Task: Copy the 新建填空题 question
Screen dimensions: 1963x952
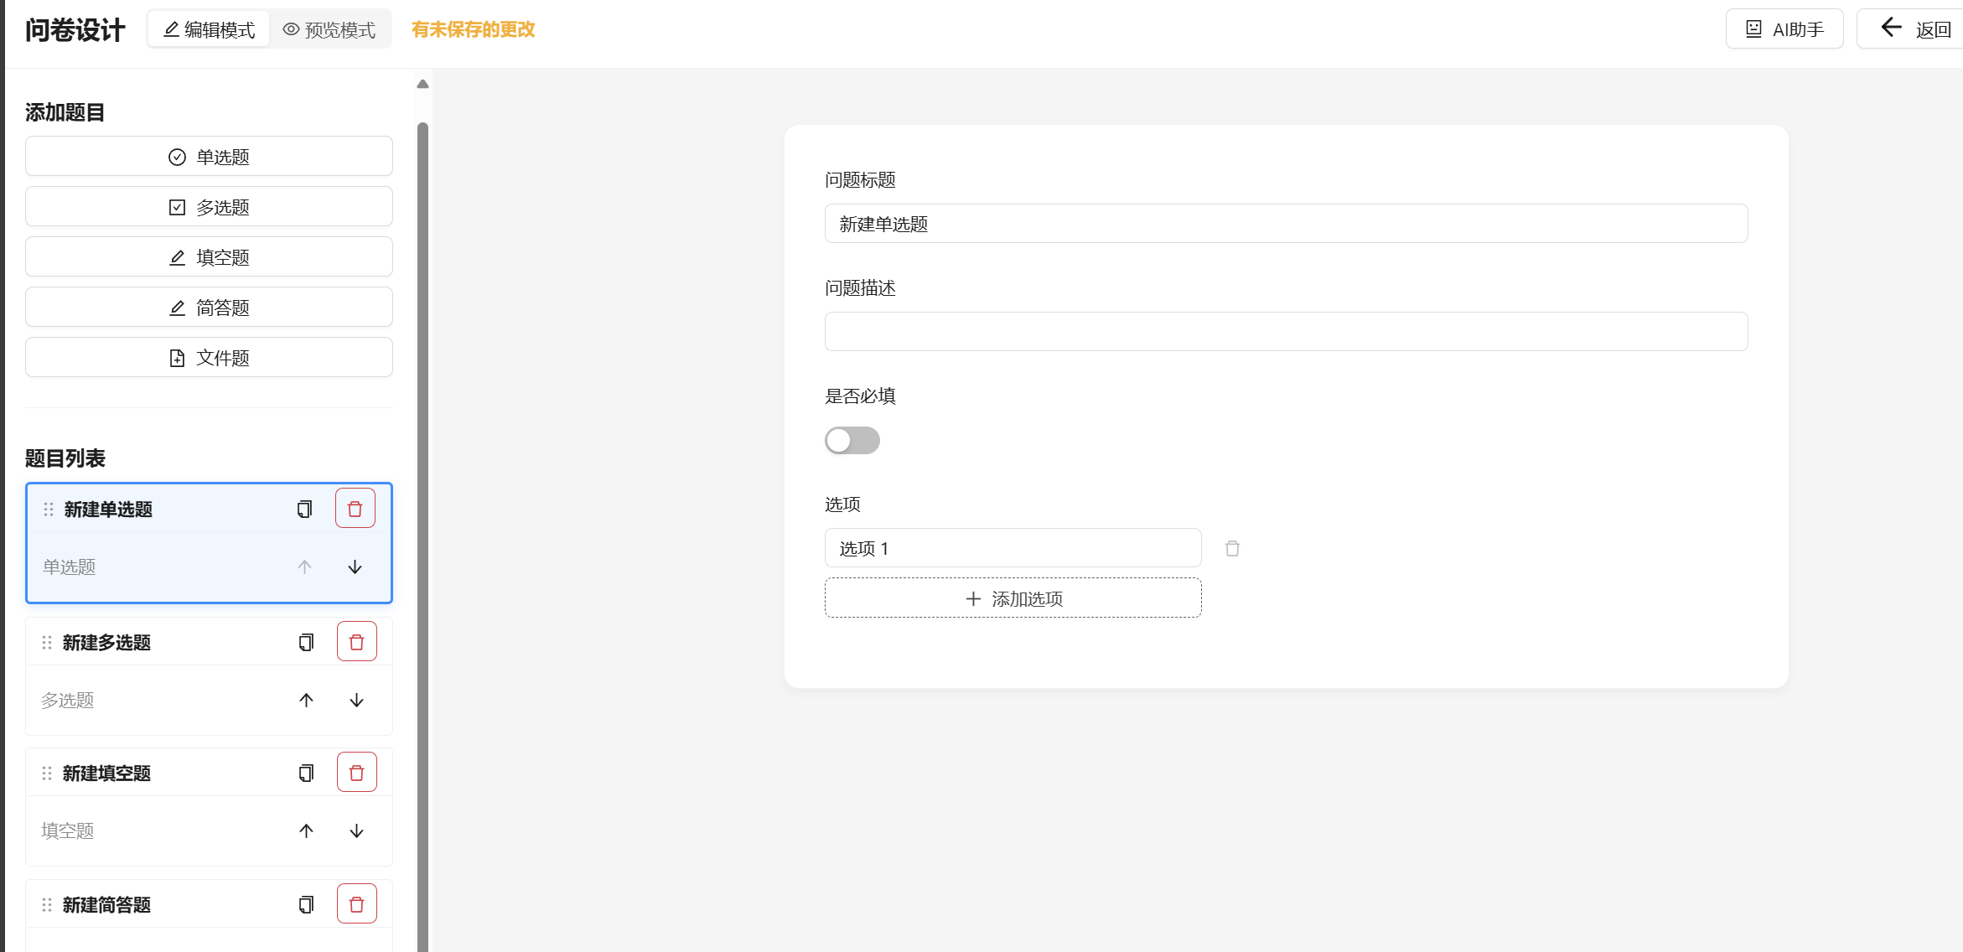Action: point(306,773)
